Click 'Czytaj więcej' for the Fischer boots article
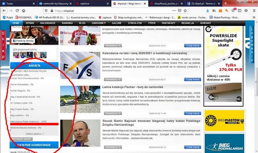 [x=193, y=113]
